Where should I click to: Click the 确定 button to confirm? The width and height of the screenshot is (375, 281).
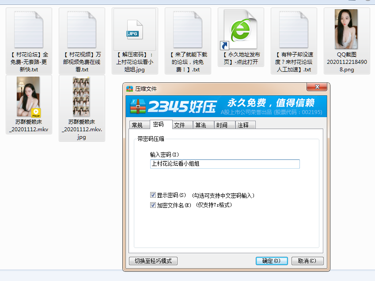(272, 261)
